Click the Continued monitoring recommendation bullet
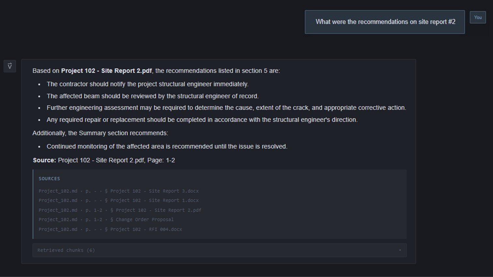Viewport: 493px width, 277px height. click(x=167, y=147)
